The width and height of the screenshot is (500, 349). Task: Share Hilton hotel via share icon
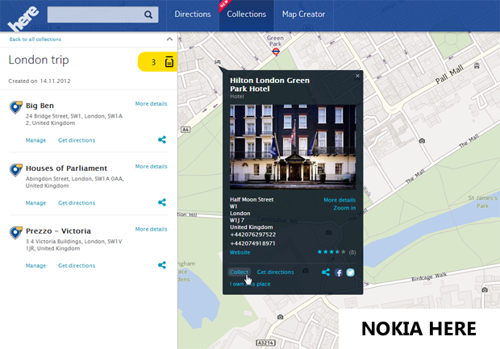click(326, 272)
